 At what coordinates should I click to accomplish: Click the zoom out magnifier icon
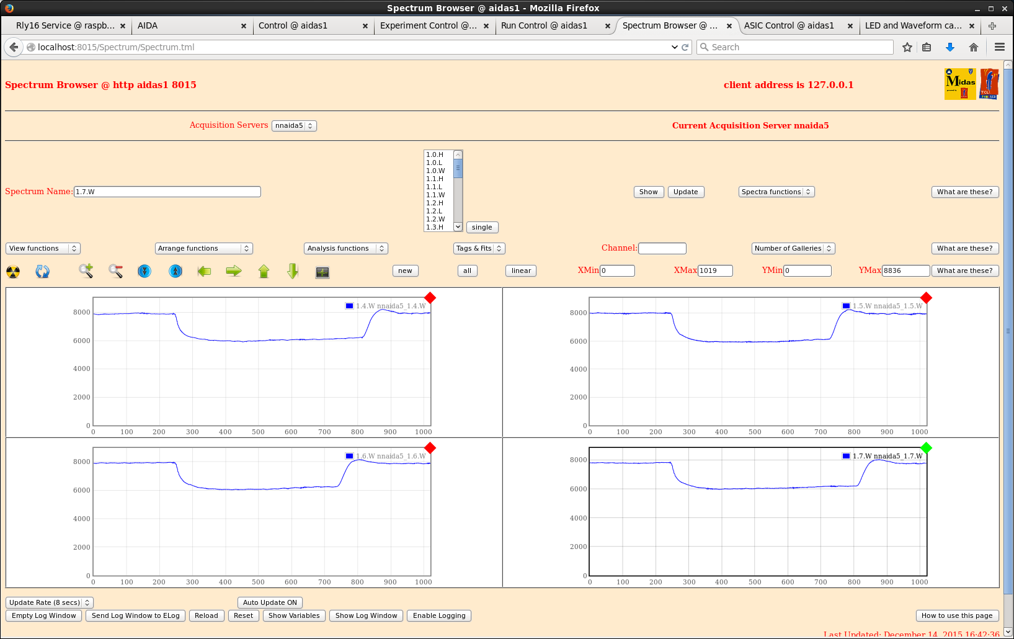[x=115, y=271]
